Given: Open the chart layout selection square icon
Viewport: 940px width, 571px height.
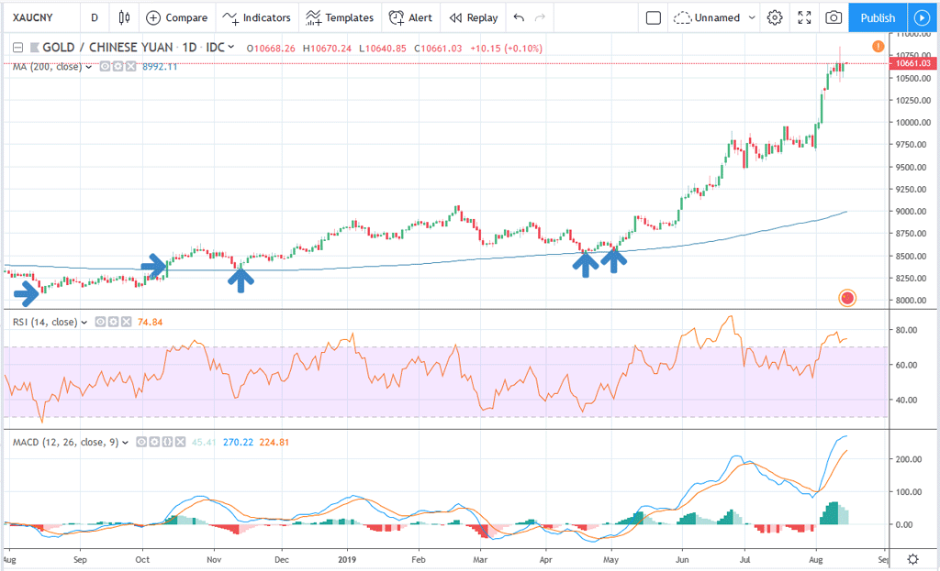Looking at the screenshot, I should (653, 17).
